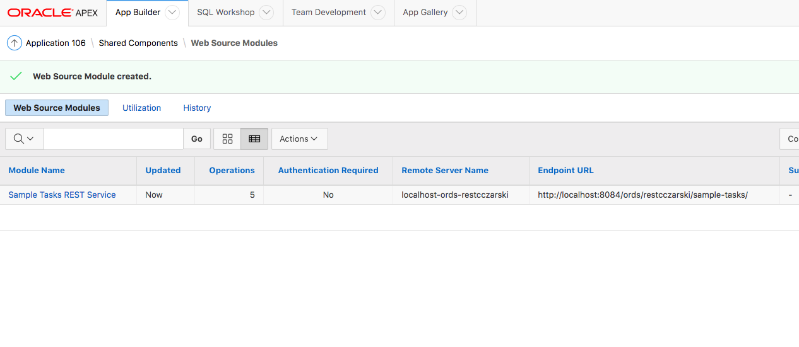This screenshot has width=799, height=347.
Task: Open Sample Tasks REST Service module
Action: click(62, 195)
